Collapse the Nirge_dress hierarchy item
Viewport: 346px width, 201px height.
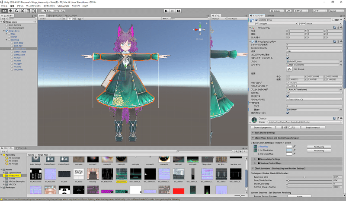point(4,31)
